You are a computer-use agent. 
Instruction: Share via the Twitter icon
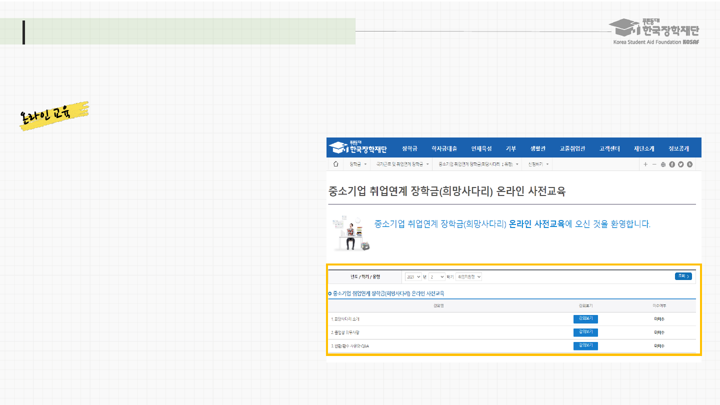pyautogui.click(x=680, y=164)
